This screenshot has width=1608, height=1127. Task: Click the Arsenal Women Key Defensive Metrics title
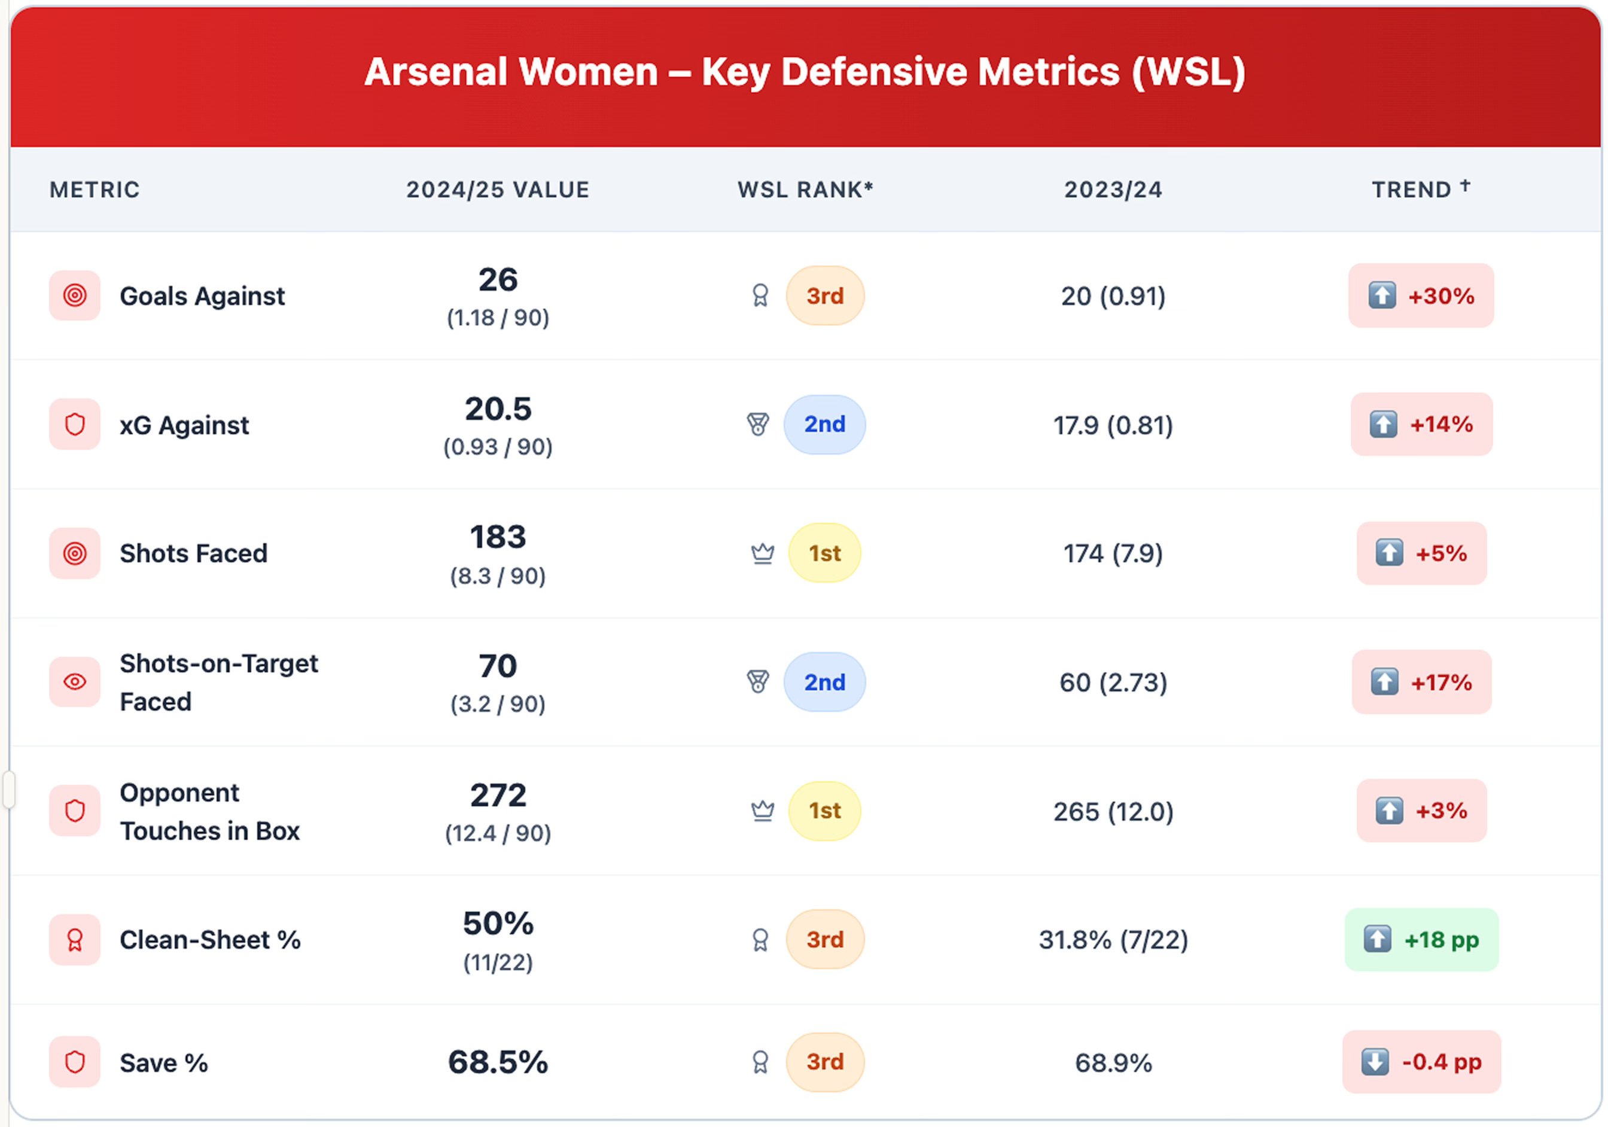coord(805,71)
